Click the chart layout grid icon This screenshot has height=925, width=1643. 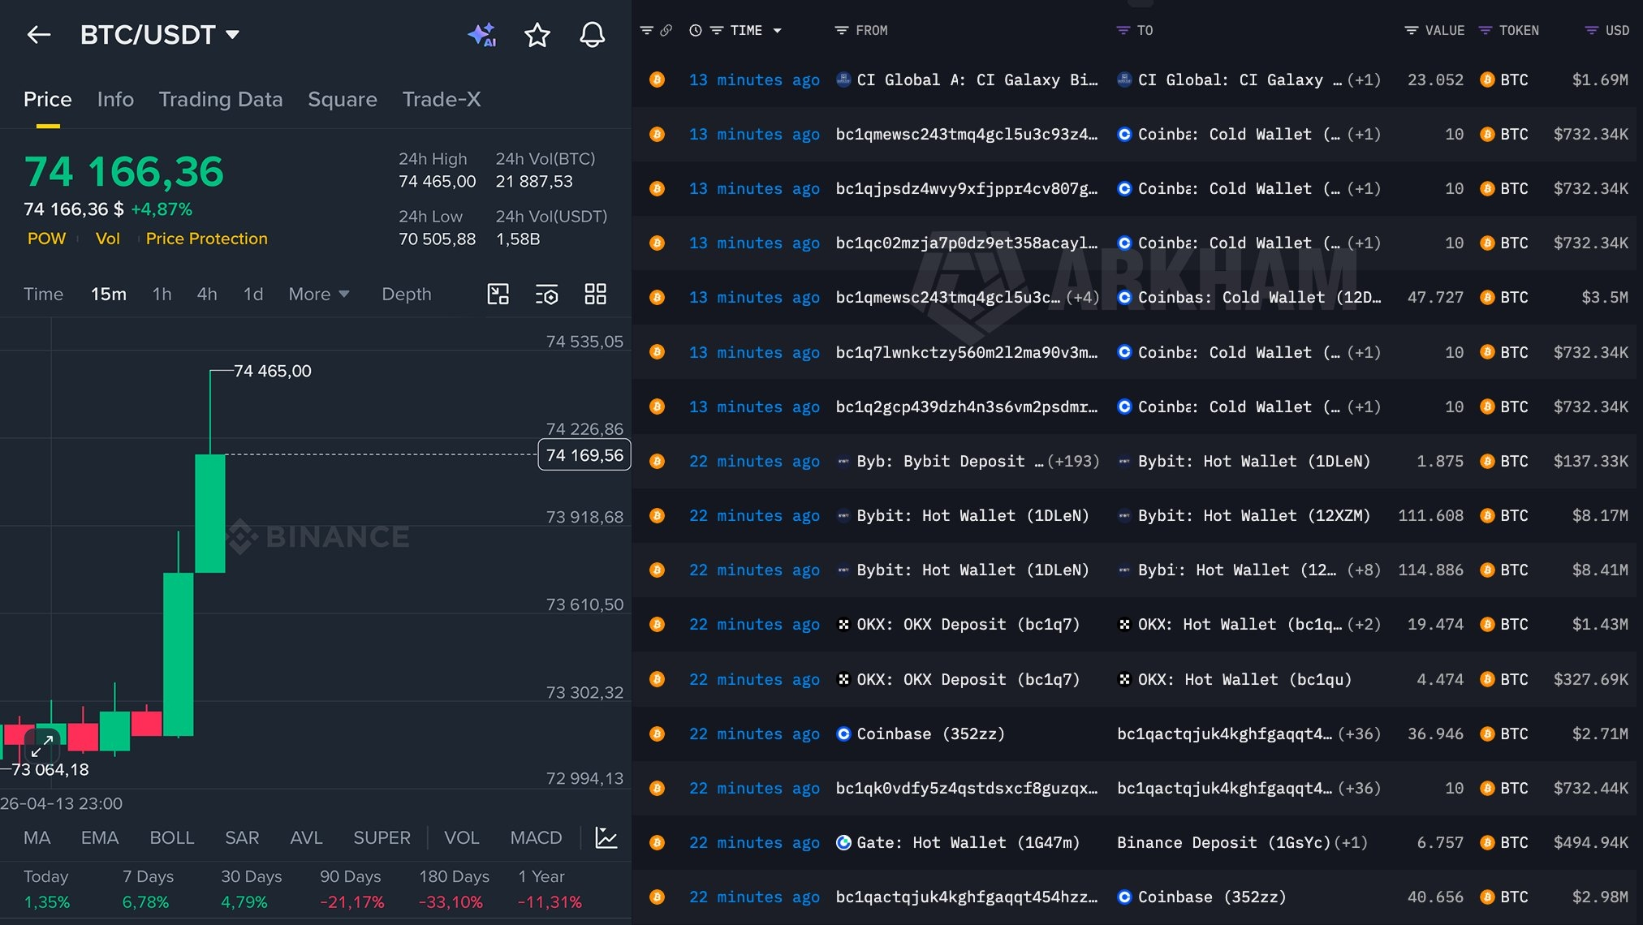[x=595, y=294]
